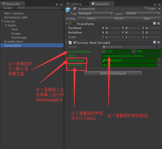Edit Position Y field
This screenshot has height=149, width=162.
click(133, 28)
